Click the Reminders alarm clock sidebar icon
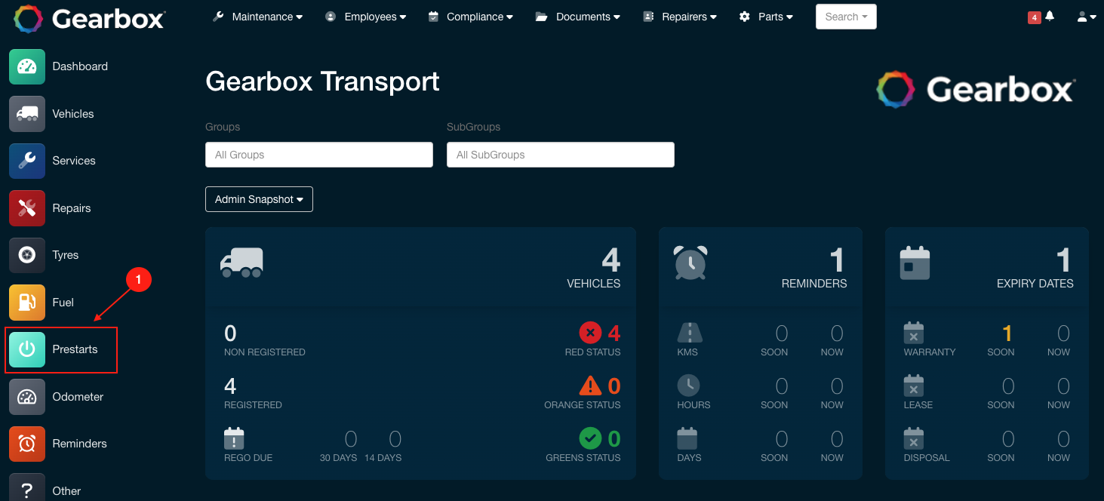The width and height of the screenshot is (1104, 501). 27,444
